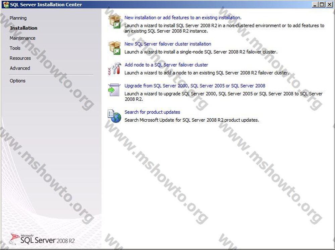Minimize the SQL Server Installation Center window
This screenshot has width=335, height=250.
pyautogui.click(x=314, y=4)
